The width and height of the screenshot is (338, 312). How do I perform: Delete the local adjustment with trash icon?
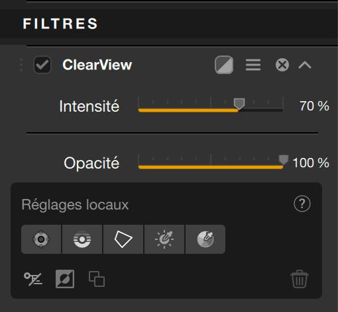(300, 279)
